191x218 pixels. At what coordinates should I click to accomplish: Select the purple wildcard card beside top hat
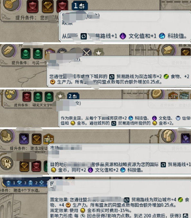[24, 138]
